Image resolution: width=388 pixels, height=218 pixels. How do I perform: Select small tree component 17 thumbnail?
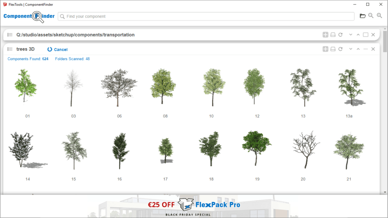[x=166, y=151]
